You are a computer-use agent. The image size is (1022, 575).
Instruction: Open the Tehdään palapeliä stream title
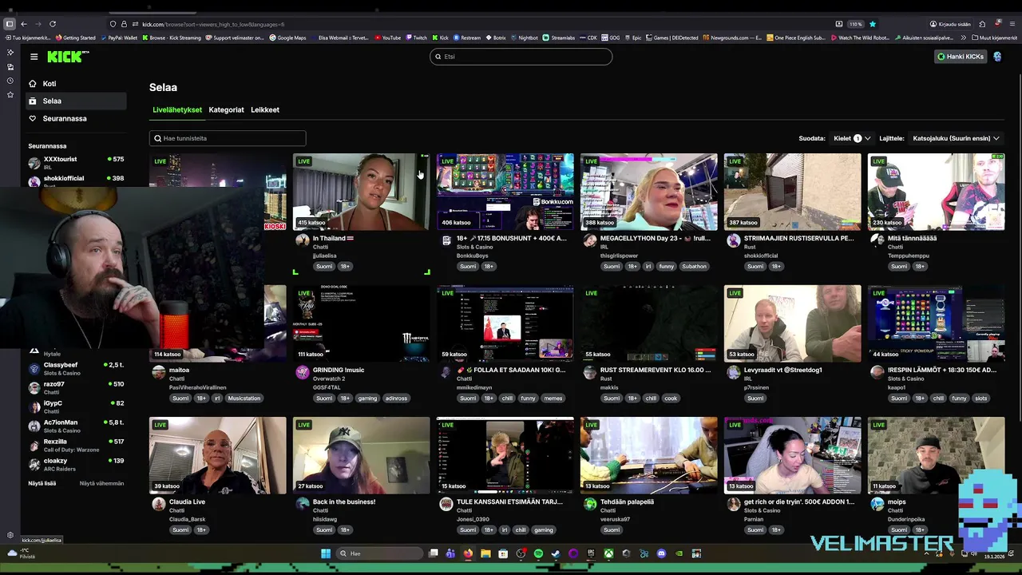[627, 502]
